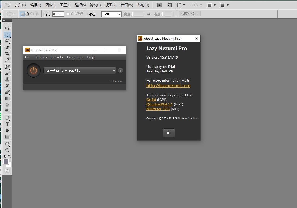Select the Blur tool
297x208 pixels.
[x=7, y=105]
